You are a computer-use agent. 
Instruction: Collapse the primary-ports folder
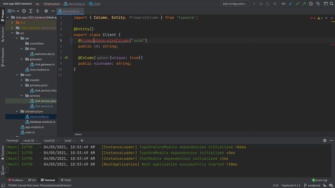tap(21, 85)
